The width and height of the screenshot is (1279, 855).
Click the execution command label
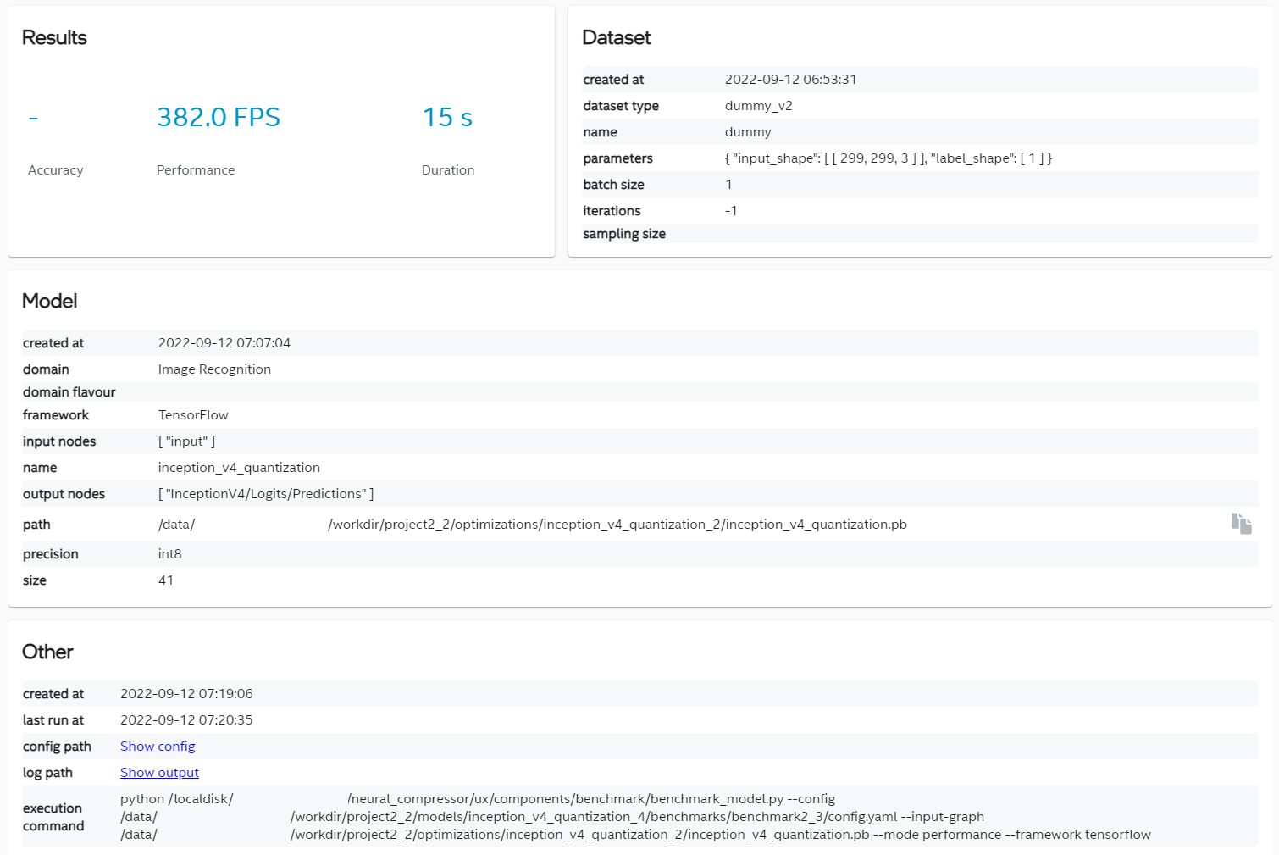[x=53, y=817]
